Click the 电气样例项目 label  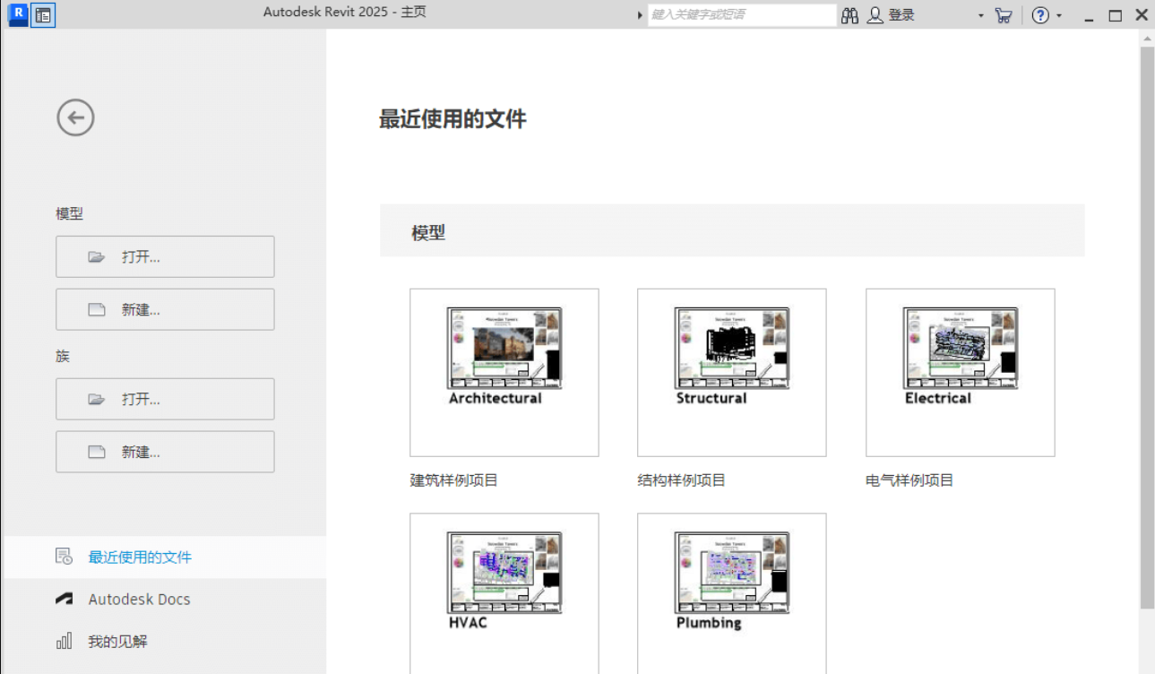(909, 480)
